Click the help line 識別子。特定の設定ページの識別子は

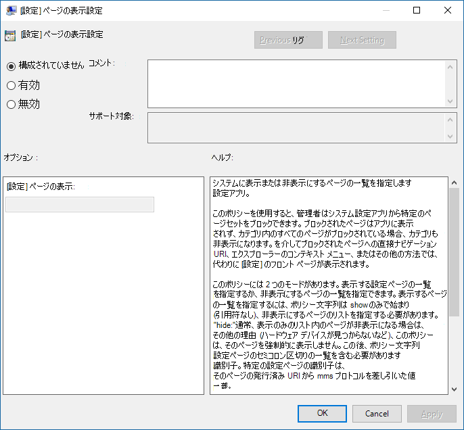coord(279,366)
